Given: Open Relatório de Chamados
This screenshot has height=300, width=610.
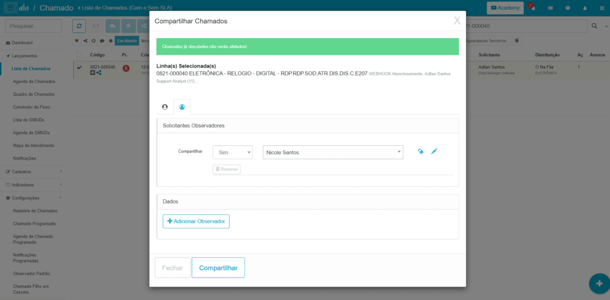Looking at the screenshot, I should (35, 211).
